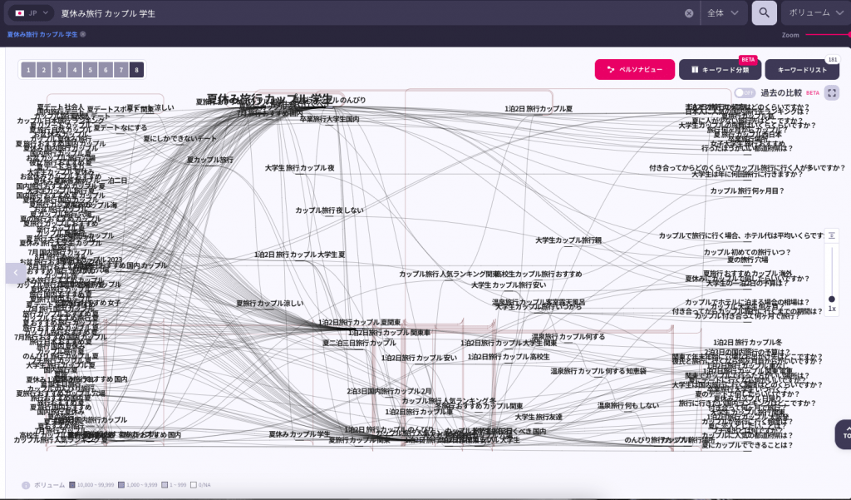Open the ペルソナビュー view
Screen dimensions: 851x500
(634, 70)
